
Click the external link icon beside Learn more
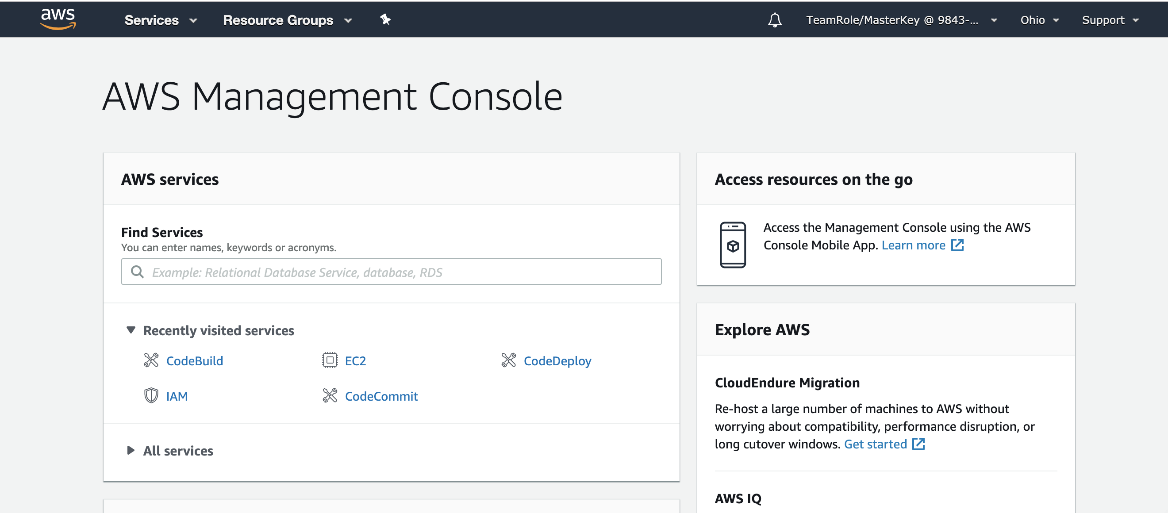coord(957,245)
